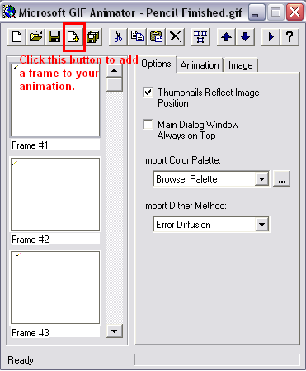Screen dimensions: 306x371
Task: Select the Frame #2 thumbnail
Action: 55,194
